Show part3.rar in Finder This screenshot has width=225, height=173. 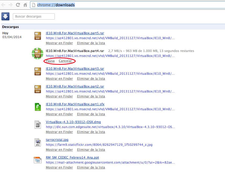pos(59,79)
